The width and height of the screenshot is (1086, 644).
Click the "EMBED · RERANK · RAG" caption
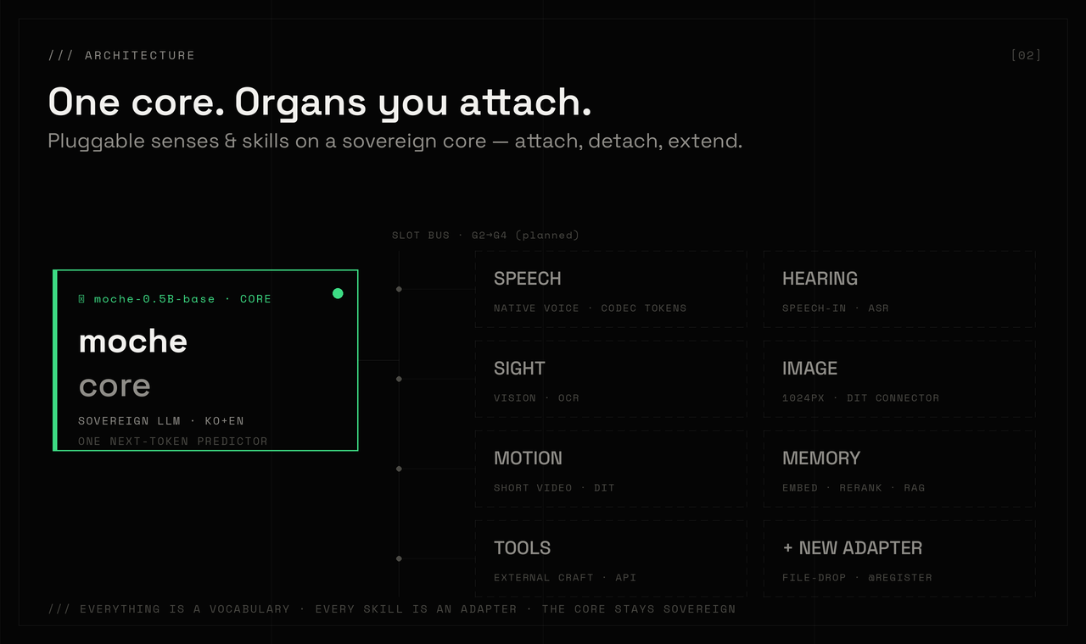tap(854, 488)
